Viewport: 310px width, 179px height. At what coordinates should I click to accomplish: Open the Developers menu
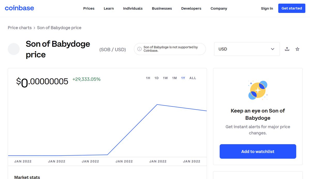click(191, 8)
